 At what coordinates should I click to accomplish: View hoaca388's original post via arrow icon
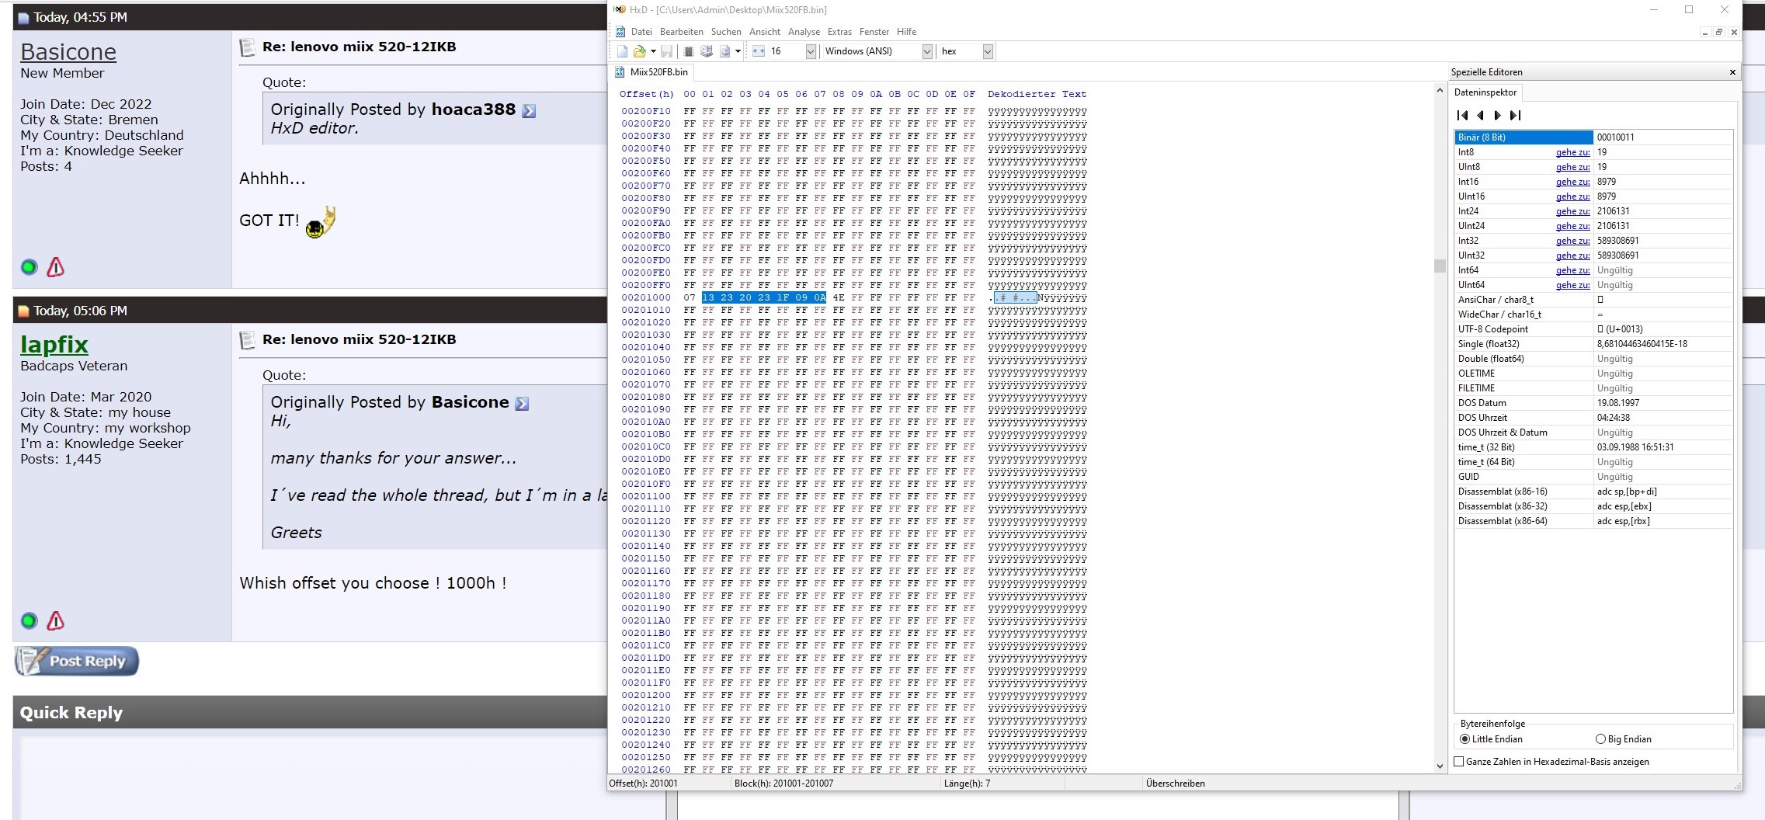(x=529, y=110)
